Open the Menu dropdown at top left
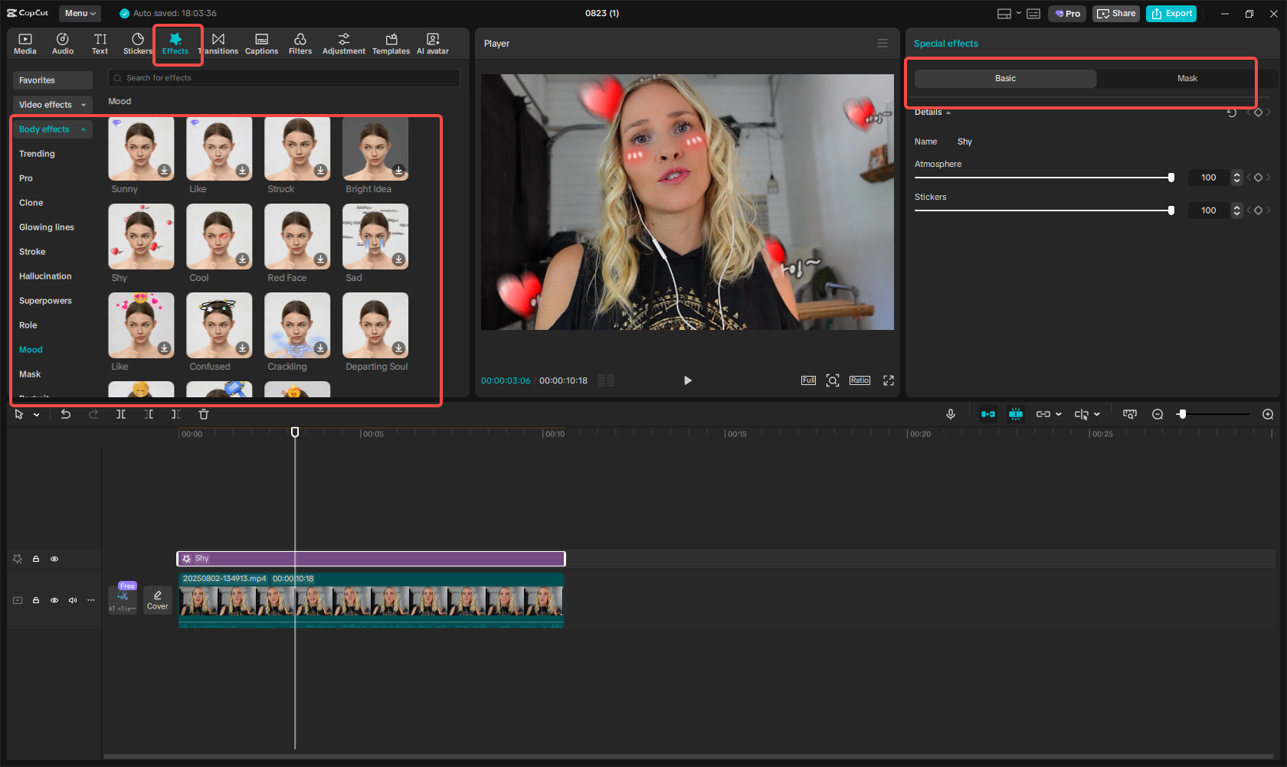The image size is (1287, 767). click(x=80, y=13)
